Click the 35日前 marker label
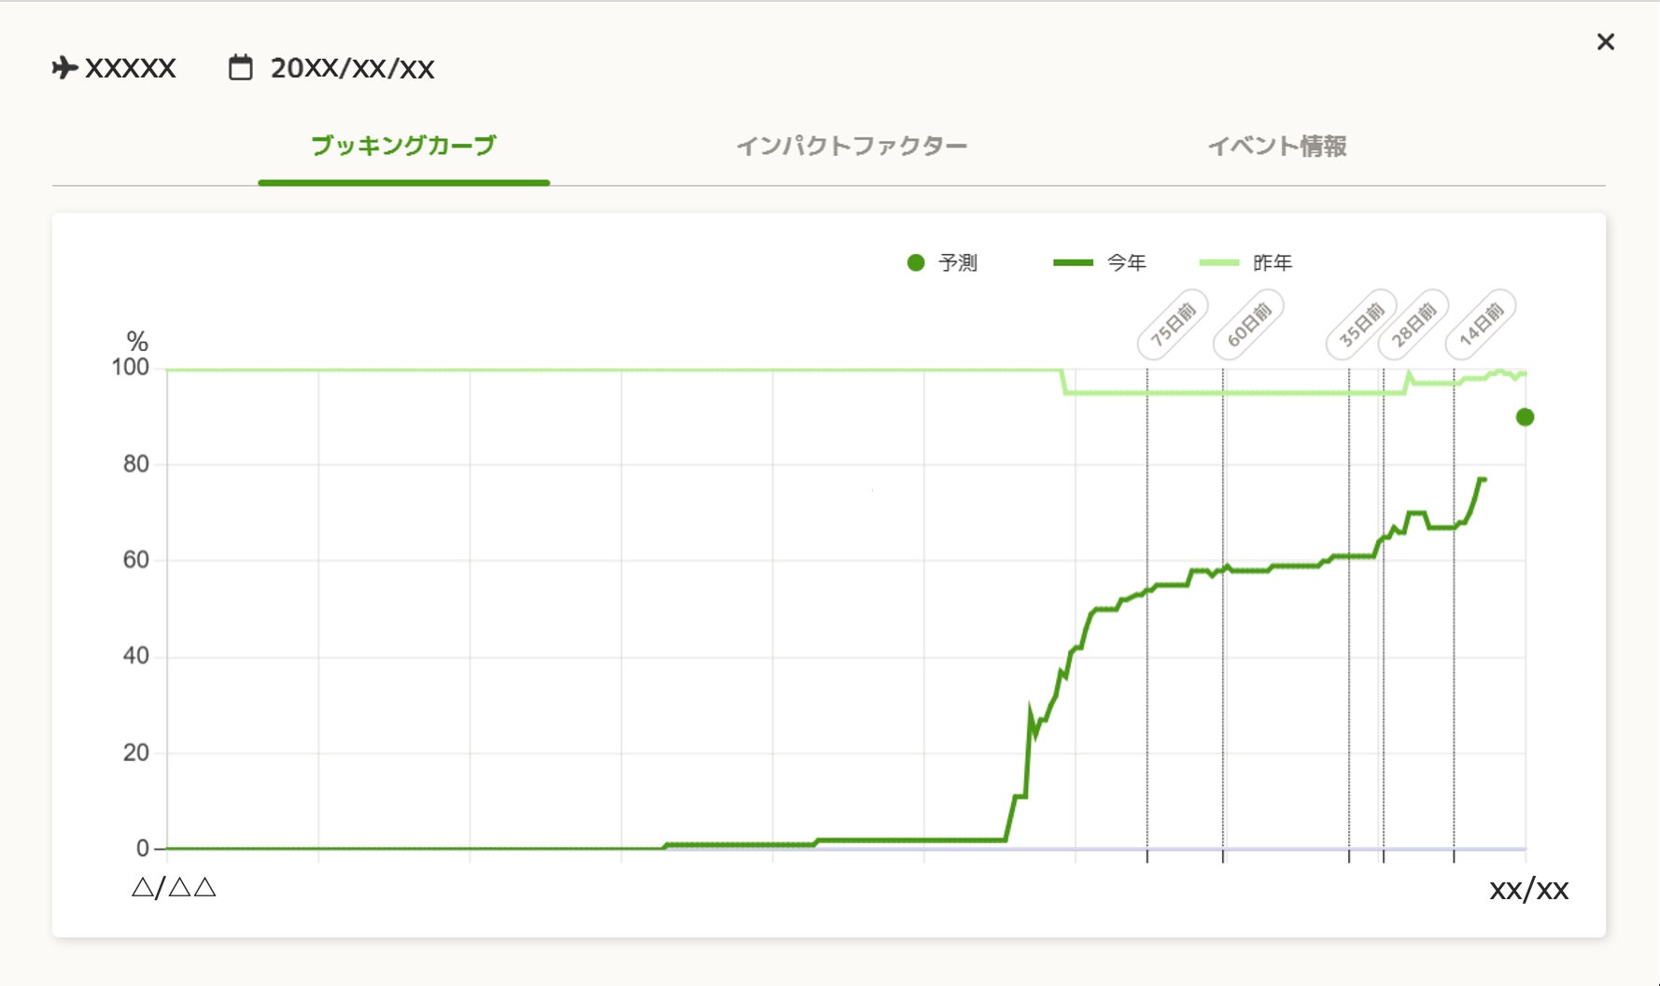The image size is (1660, 986). pyautogui.click(x=1361, y=325)
